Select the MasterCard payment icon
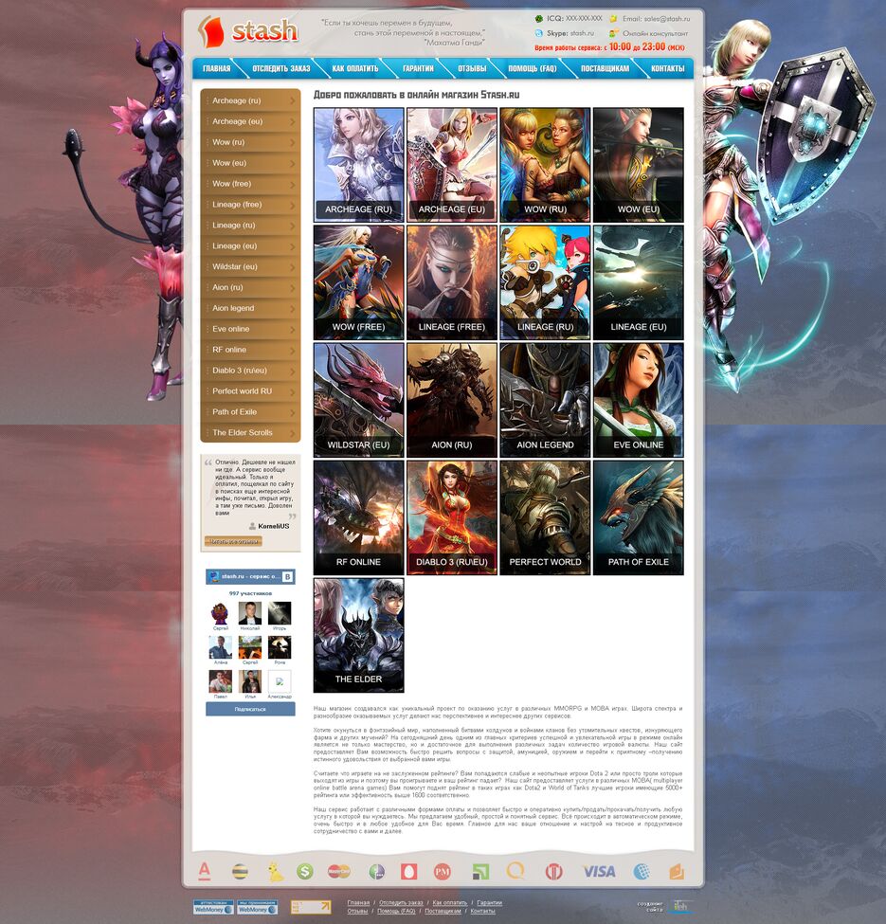 point(338,871)
